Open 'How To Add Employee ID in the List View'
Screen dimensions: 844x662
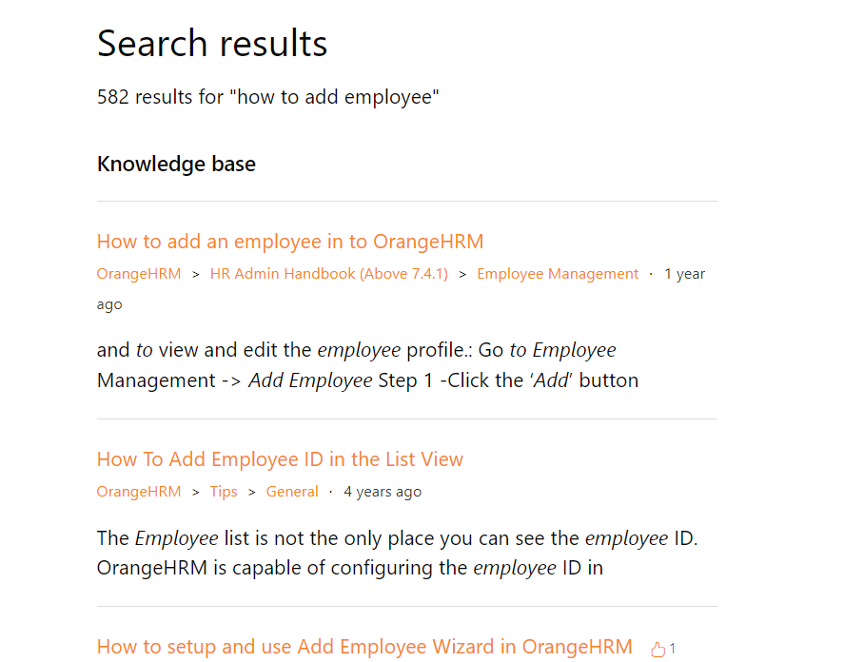(280, 459)
